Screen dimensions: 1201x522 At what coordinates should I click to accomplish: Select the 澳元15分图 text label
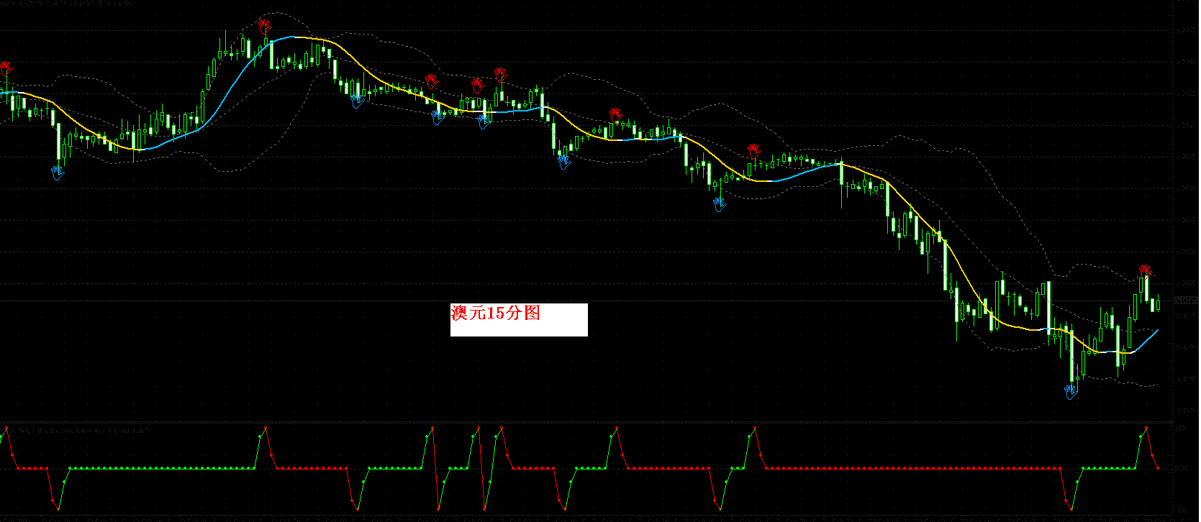click(x=496, y=313)
